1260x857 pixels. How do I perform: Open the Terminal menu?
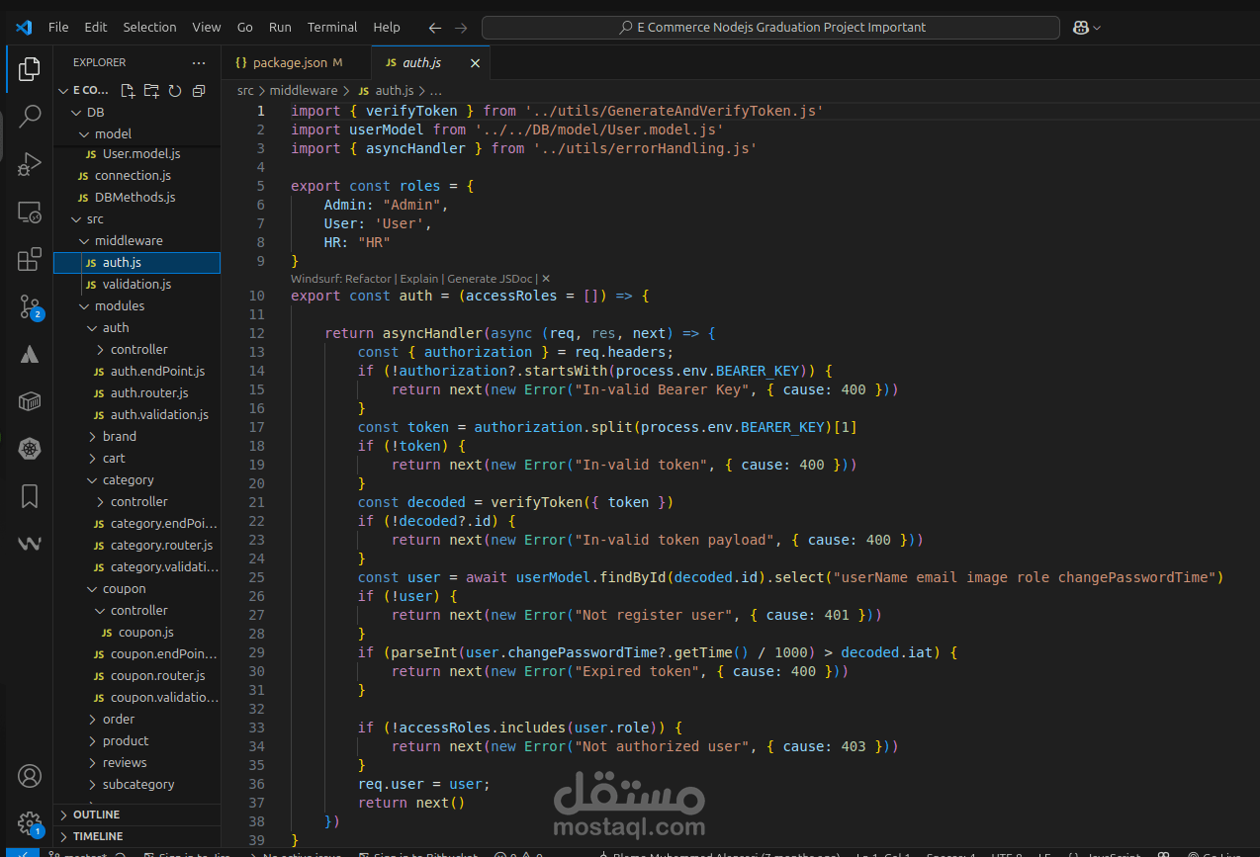332,27
